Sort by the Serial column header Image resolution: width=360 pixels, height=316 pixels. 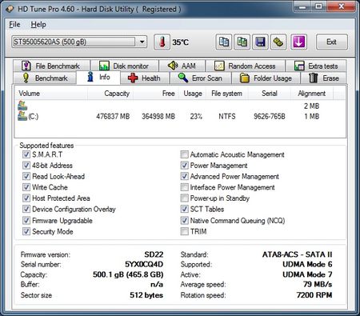(x=270, y=94)
